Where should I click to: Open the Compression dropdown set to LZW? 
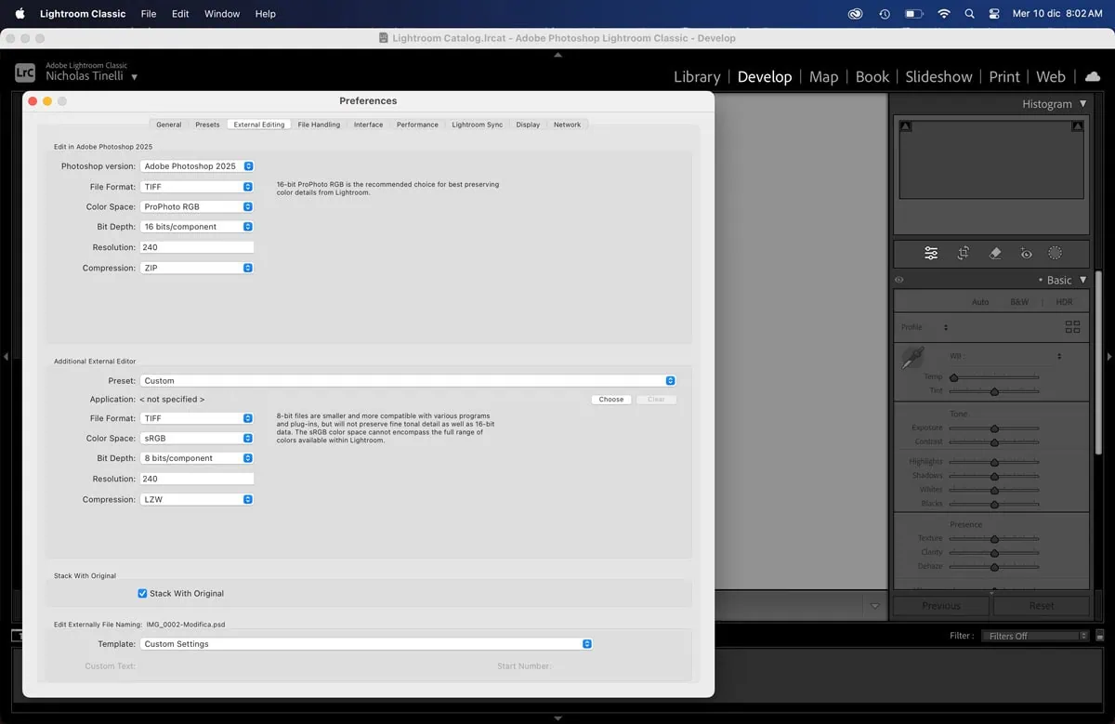point(197,499)
